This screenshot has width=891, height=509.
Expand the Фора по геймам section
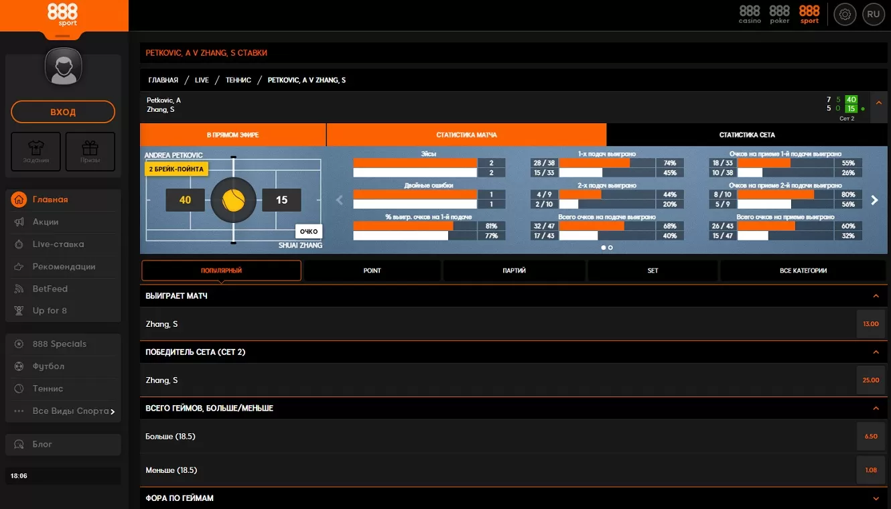876,498
